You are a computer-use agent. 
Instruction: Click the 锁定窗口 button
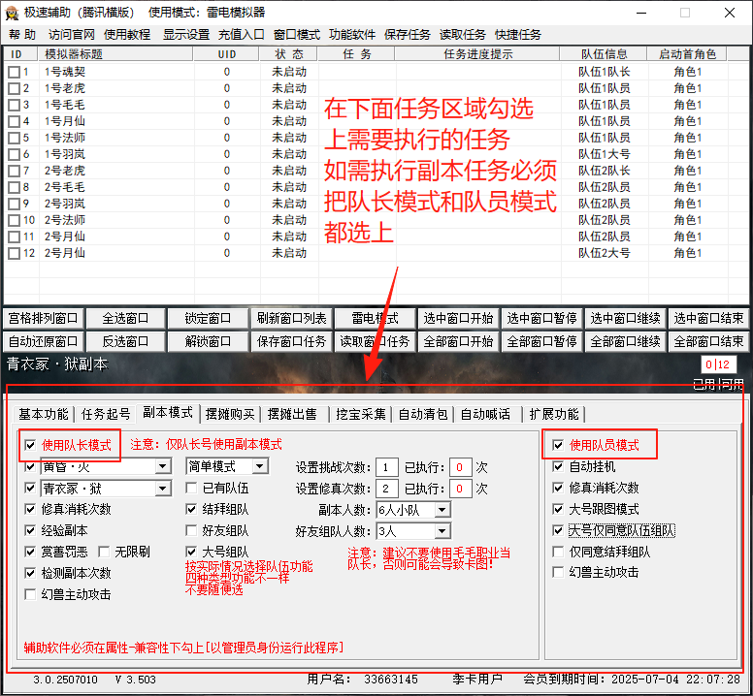[x=208, y=319]
